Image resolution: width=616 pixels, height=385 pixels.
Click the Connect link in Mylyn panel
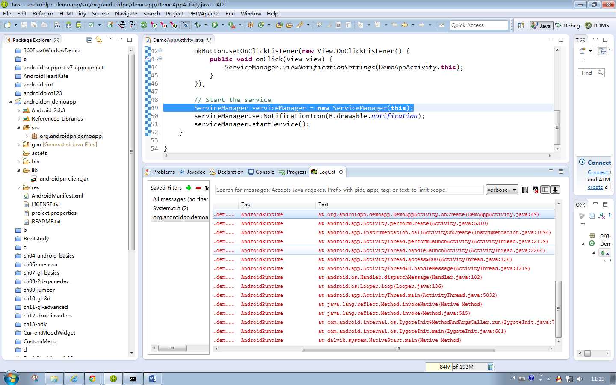click(x=598, y=172)
